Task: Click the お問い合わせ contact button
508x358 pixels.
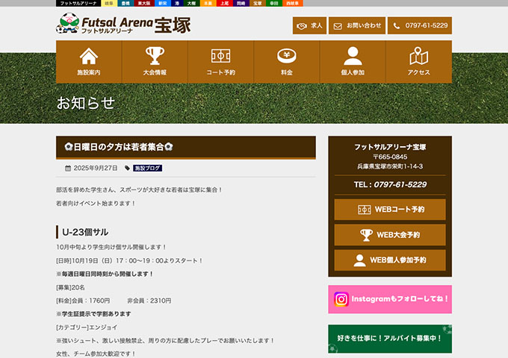Action: (357, 25)
